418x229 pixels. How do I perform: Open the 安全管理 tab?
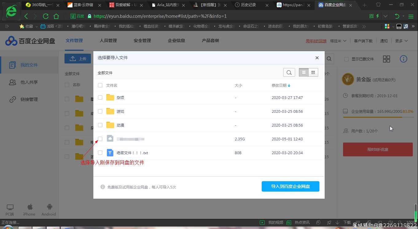pyautogui.click(x=142, y=40)
